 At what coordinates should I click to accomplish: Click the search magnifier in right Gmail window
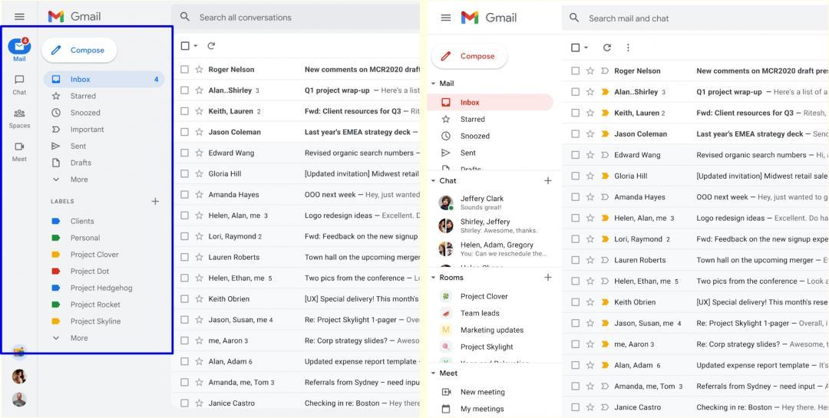tap(574, 18)
